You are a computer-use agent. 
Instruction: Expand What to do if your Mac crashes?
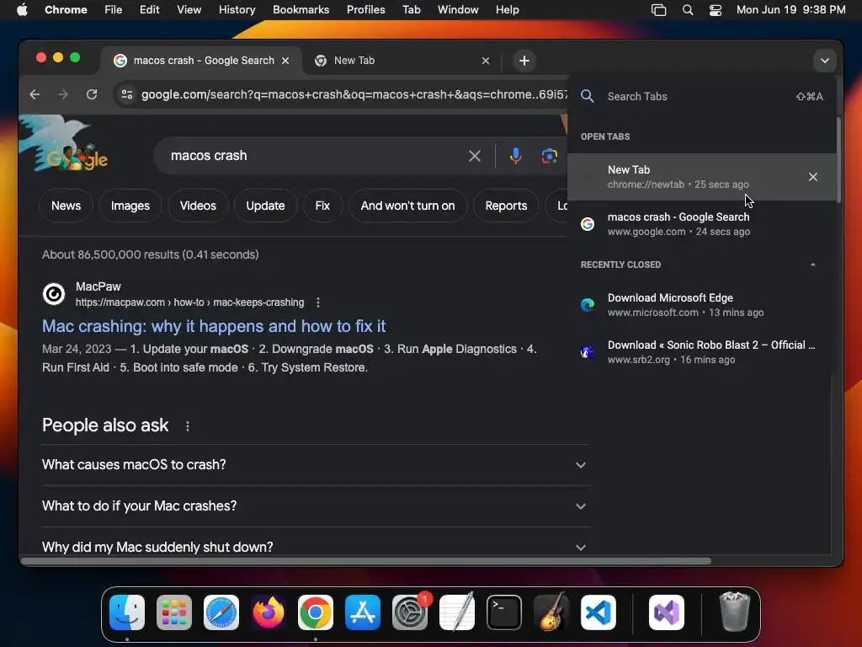[317, 506]
